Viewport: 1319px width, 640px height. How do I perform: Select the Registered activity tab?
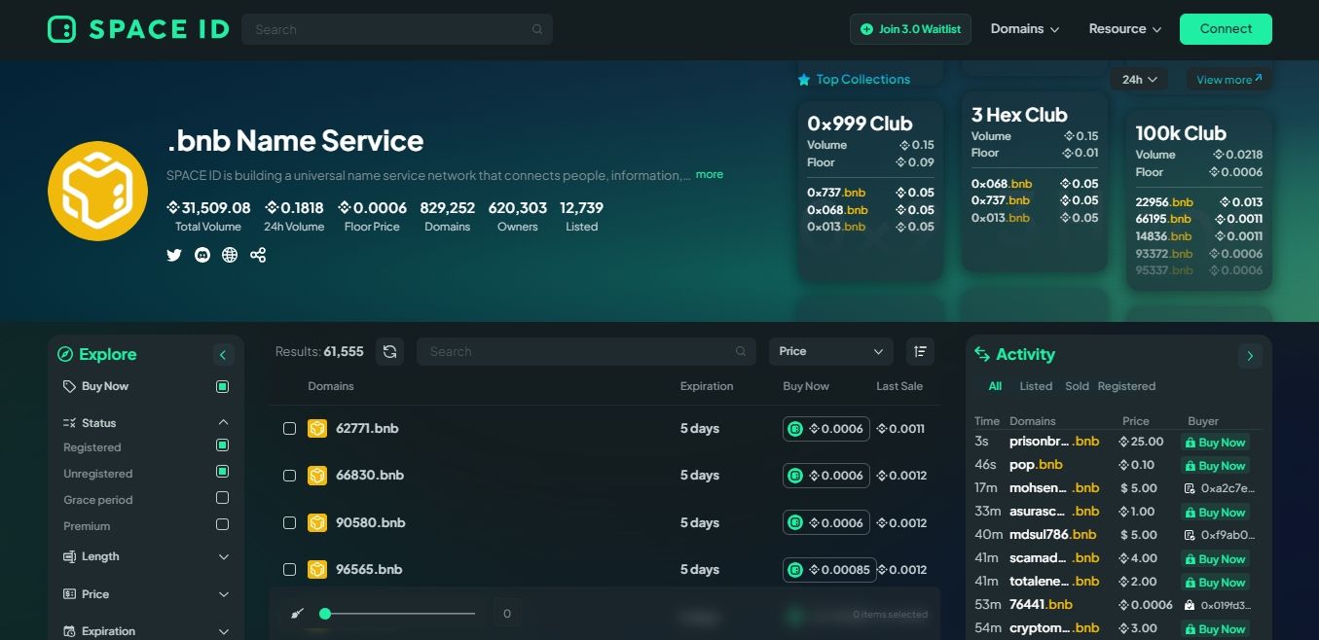[1126, 386]
